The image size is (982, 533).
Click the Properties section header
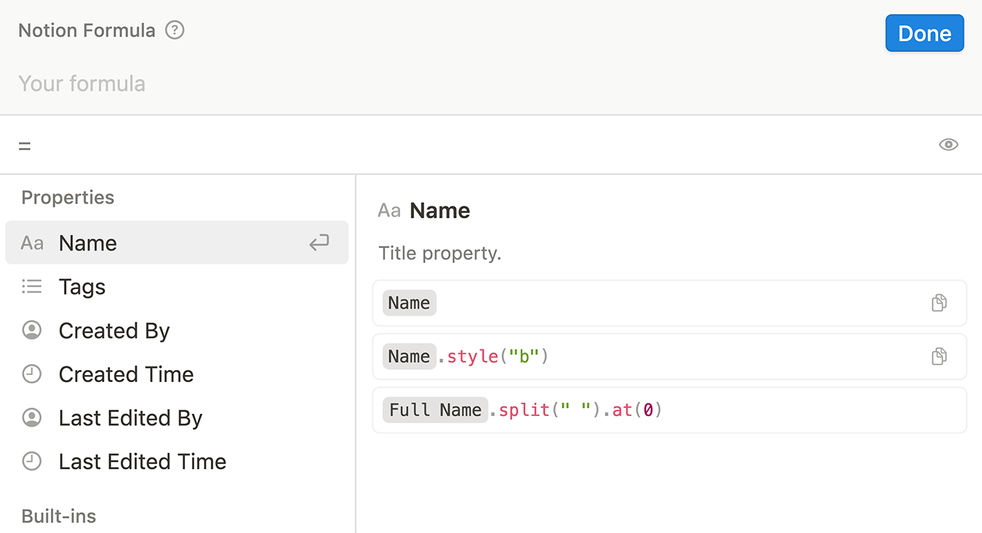coord(68,197)
